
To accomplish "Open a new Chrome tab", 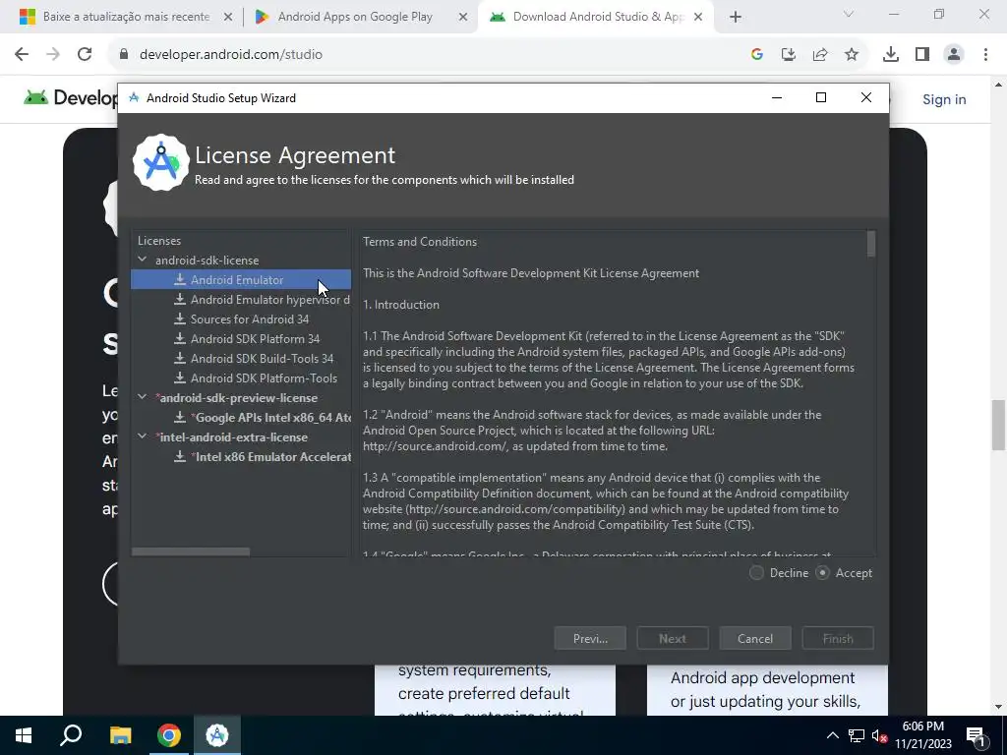I will tap(736, 18).
